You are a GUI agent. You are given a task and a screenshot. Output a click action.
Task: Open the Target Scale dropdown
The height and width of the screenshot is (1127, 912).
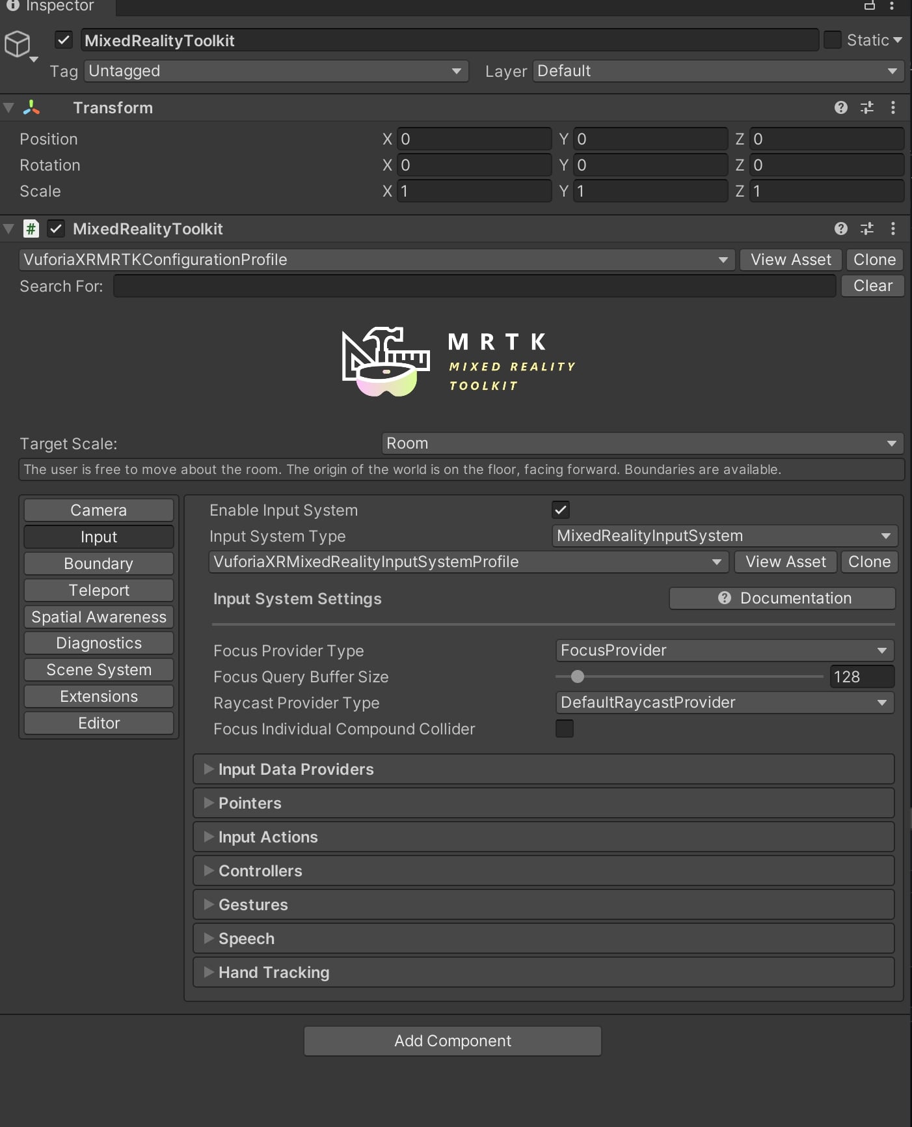coord(643,443)
